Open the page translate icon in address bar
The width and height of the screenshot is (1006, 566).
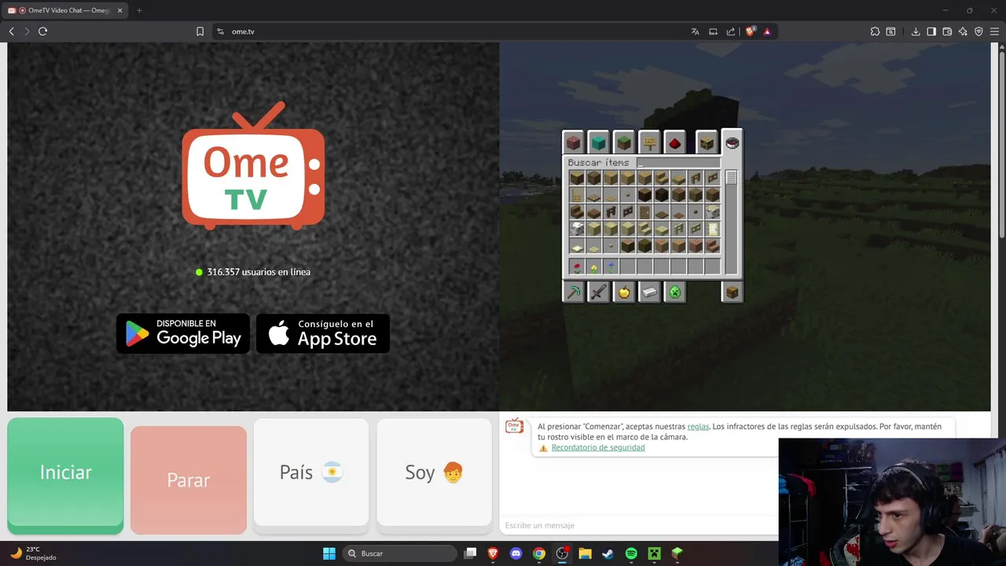pyautogui.click(x=695, y=31)
